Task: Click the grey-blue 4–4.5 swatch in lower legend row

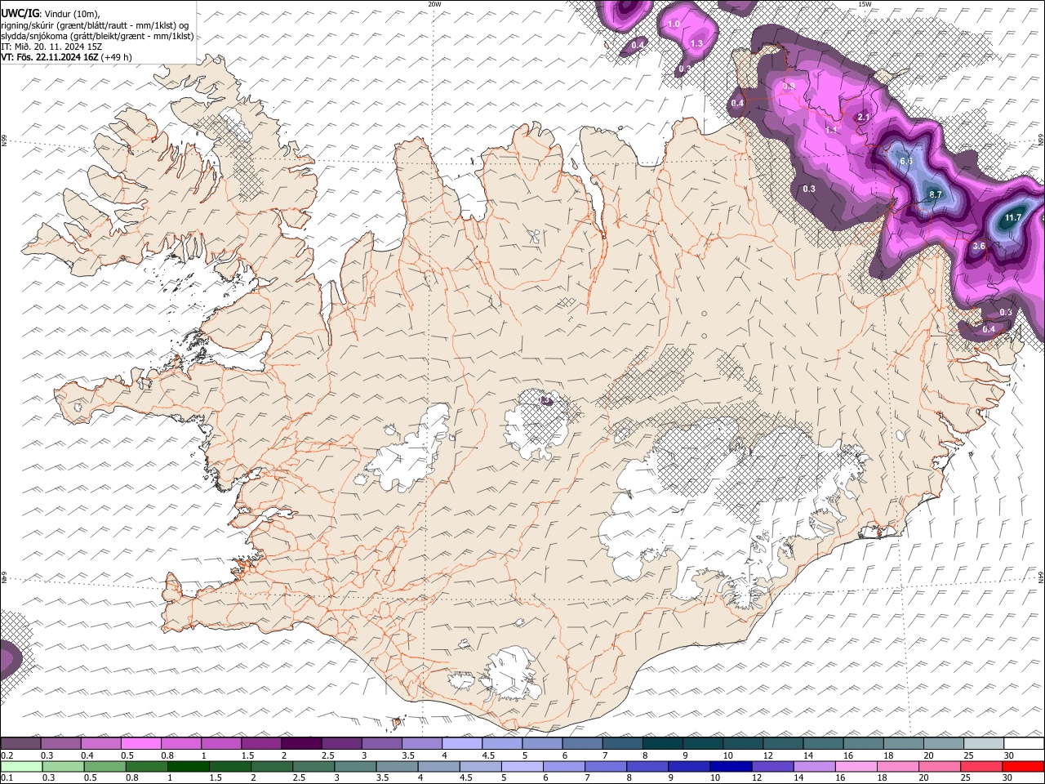Action: point(438,767)
